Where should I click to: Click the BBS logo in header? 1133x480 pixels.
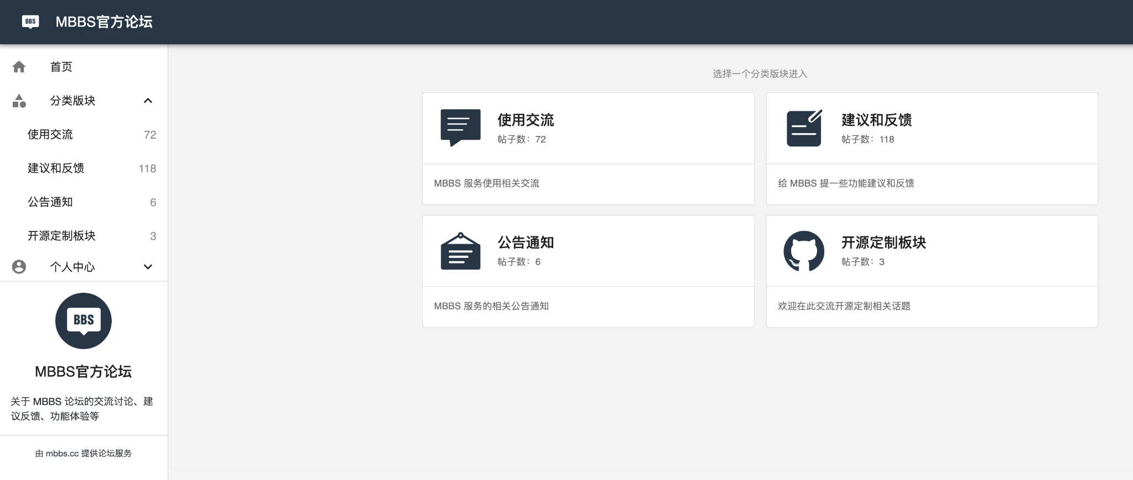[x=30, y=22]
